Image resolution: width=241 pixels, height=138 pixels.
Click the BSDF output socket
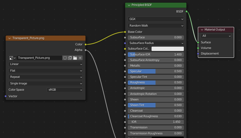tap(186, 11)
